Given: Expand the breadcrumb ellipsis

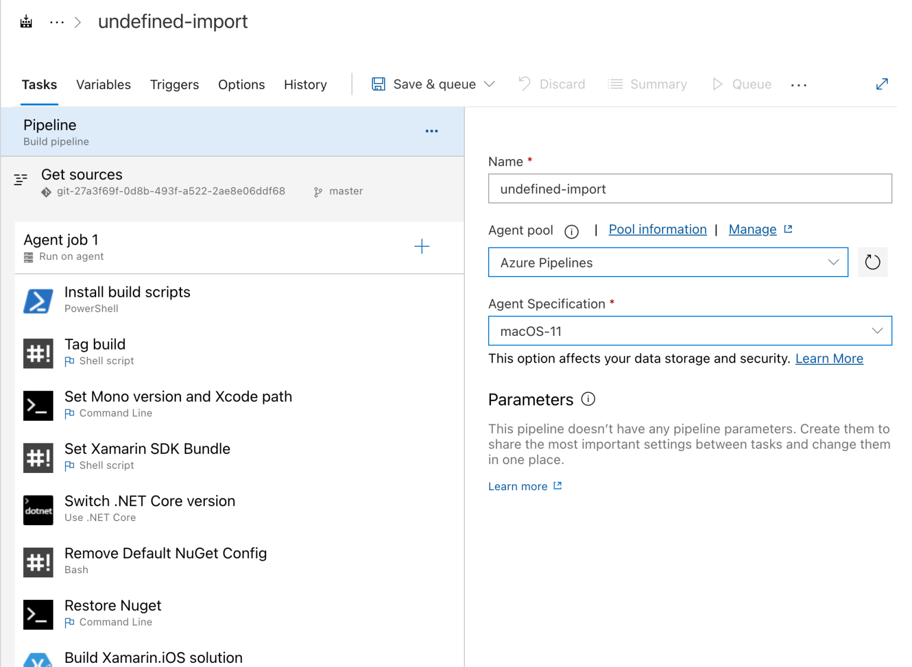Looking at the screenshot, I should (56, 21).
